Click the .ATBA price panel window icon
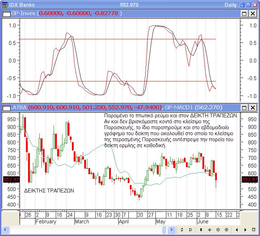Screen dimensions: 260x236 (7, 108)
